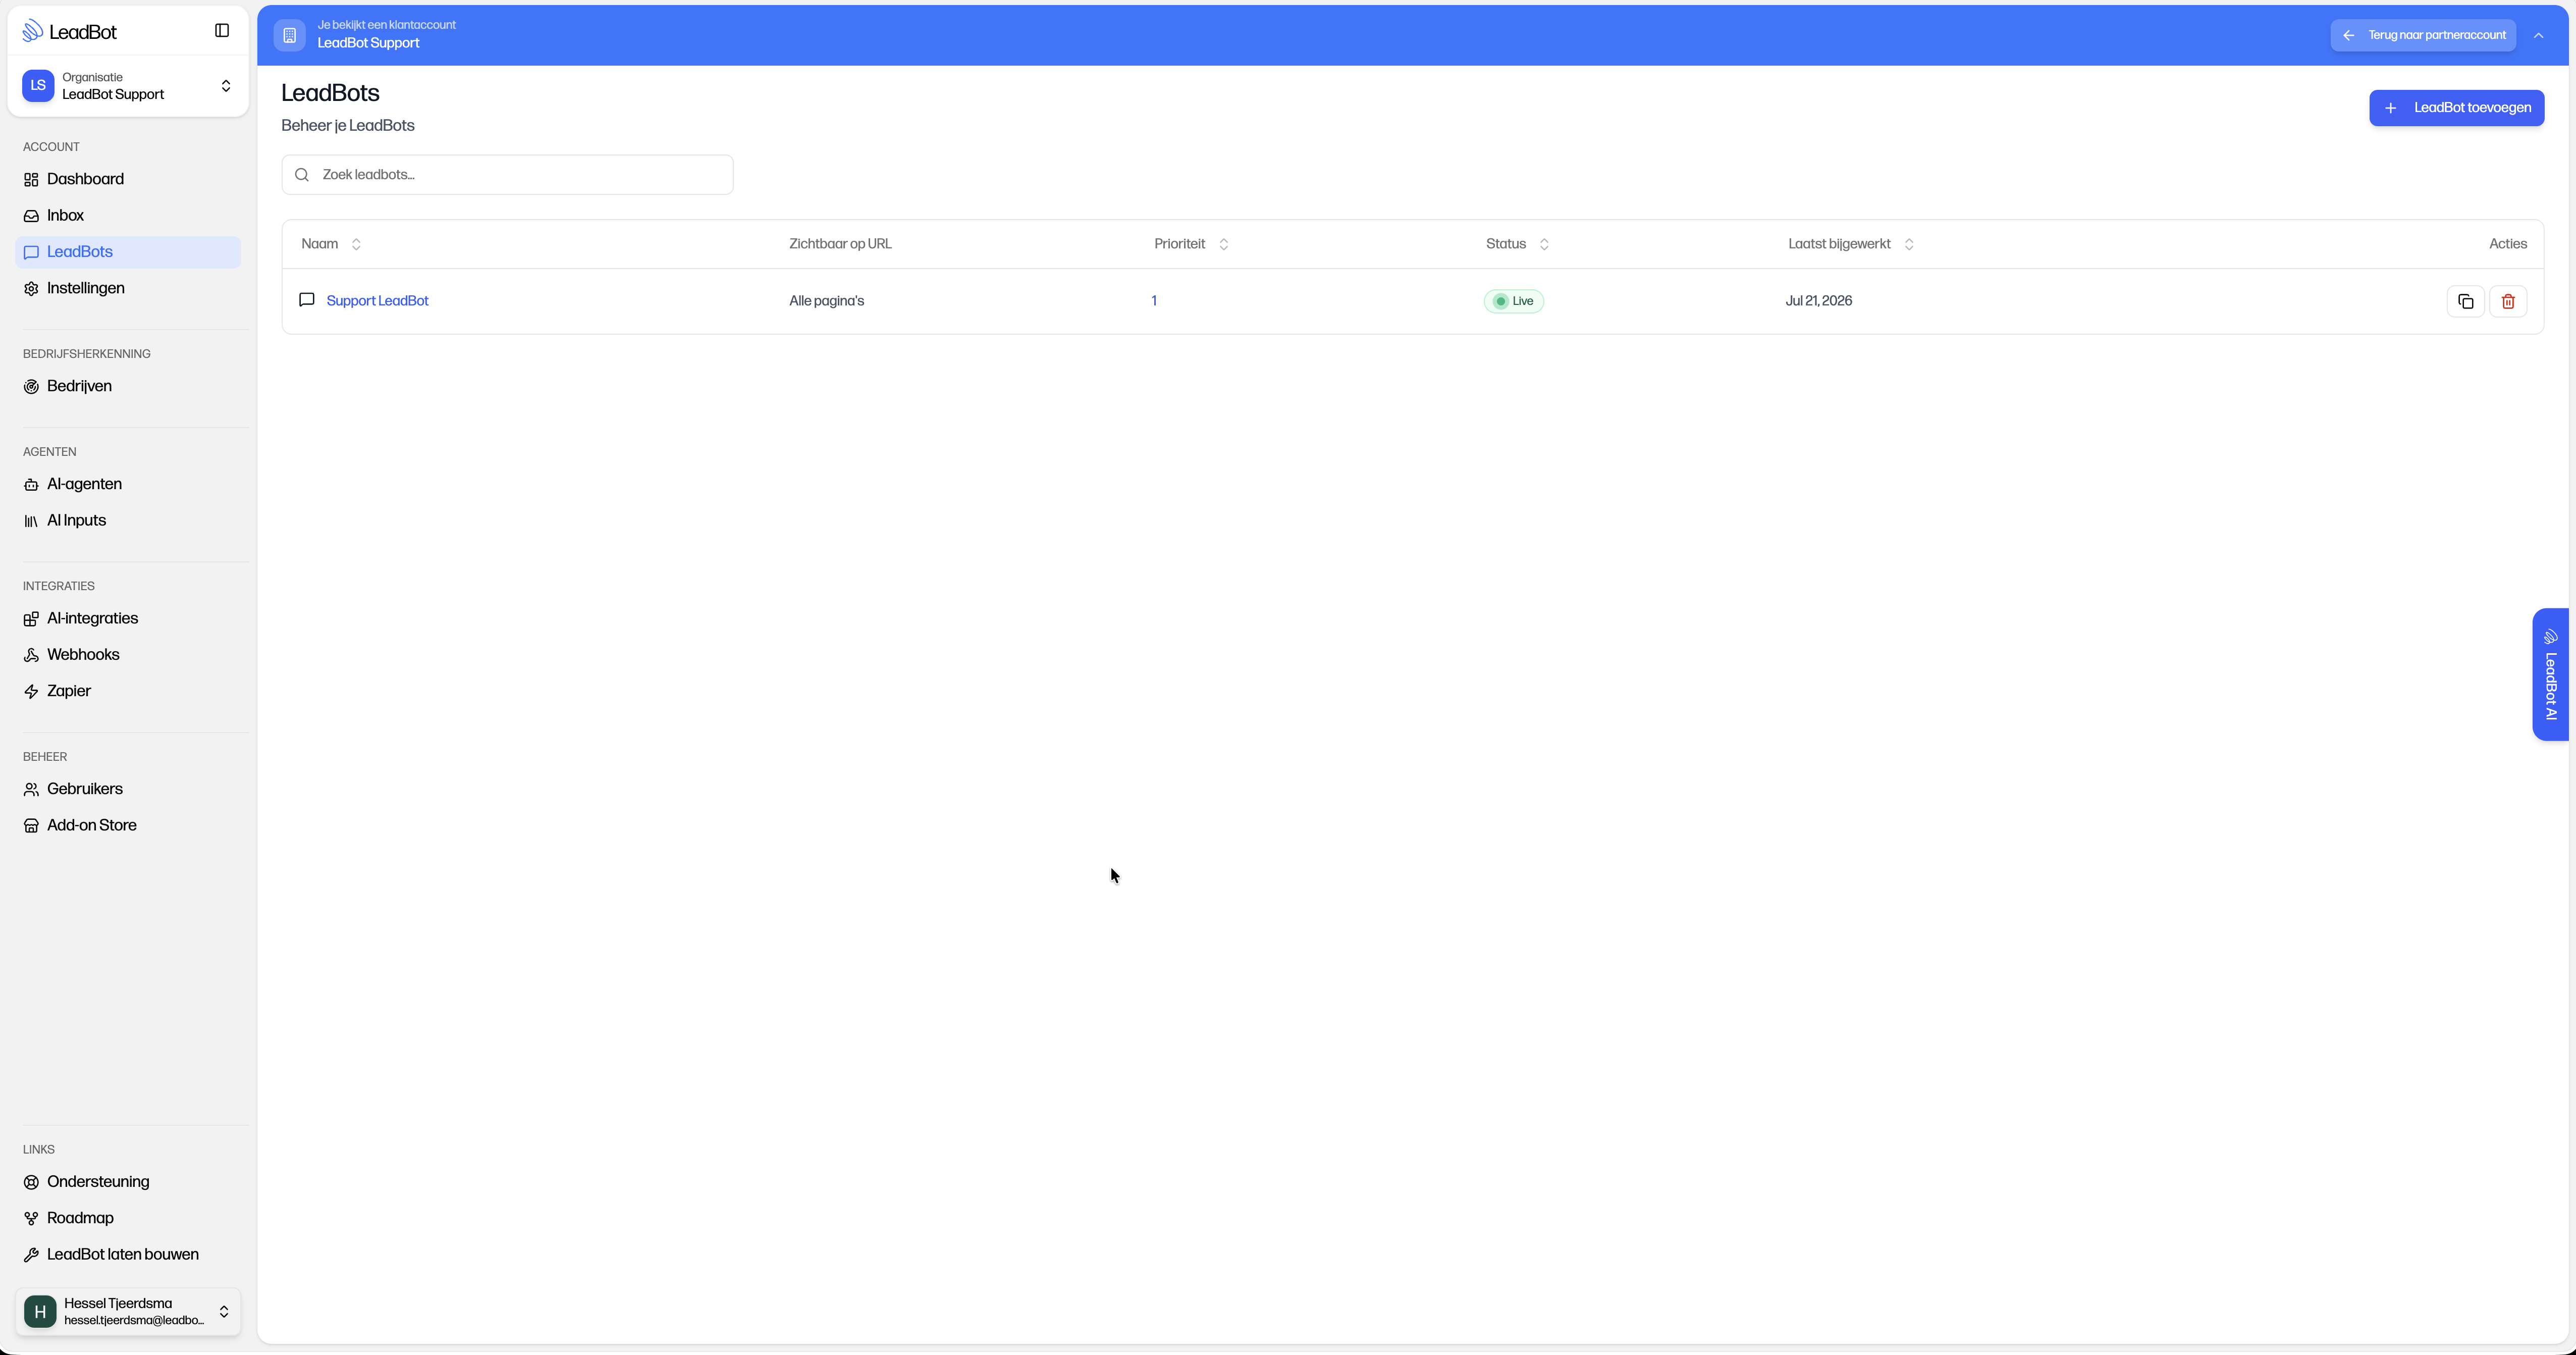
Task: Click the Jul 21, 2026 date cell
Action: pos(1818,301)
